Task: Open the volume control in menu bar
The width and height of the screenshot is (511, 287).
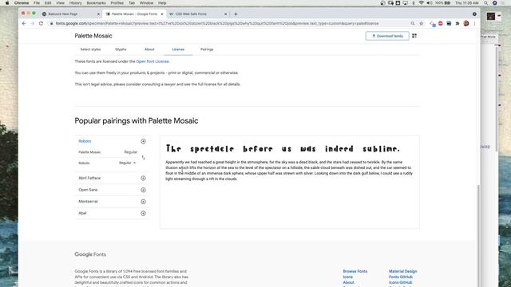Action: click(430, 3)
